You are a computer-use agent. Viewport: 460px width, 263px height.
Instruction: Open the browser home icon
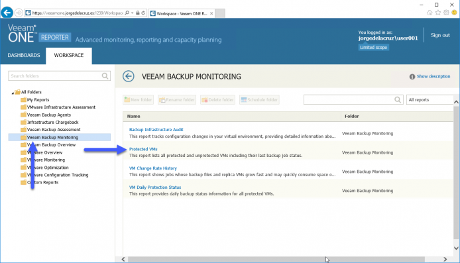(430, 13)
